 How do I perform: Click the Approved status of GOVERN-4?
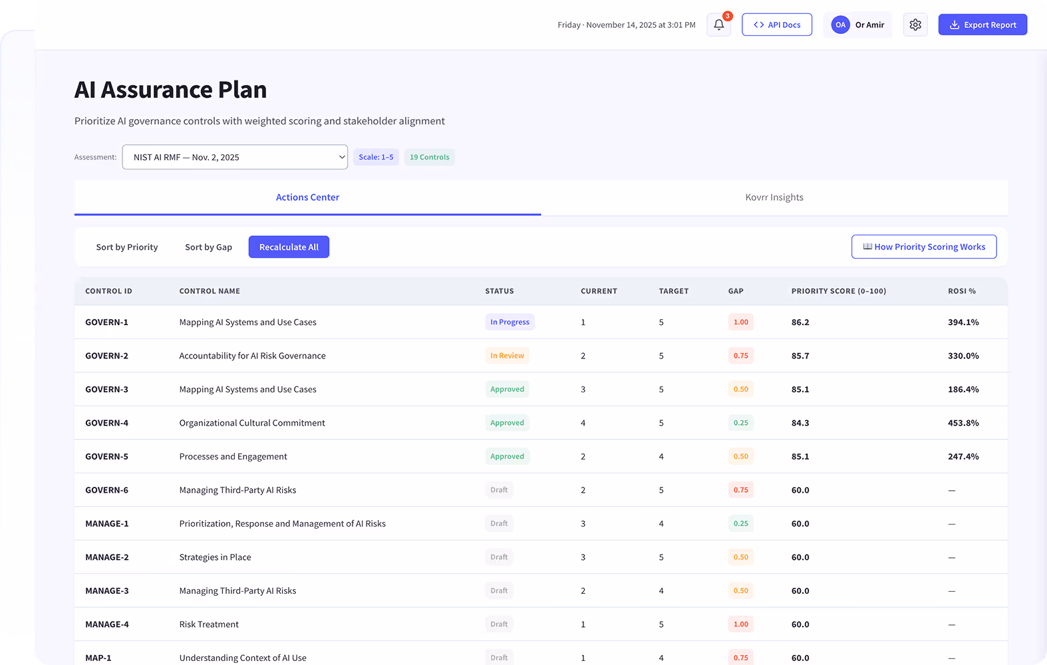pyautogui.click(x=507, y=423)
